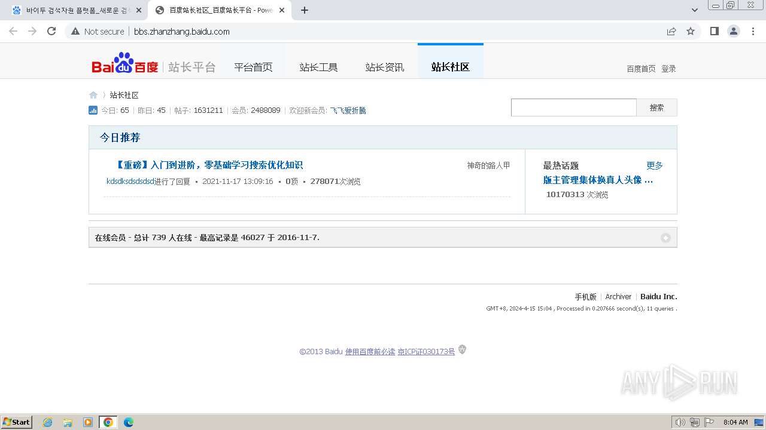The width and height of the screenshot is (766, 430).
Task: Click the 搜索 search button
Action: (656, 107)
